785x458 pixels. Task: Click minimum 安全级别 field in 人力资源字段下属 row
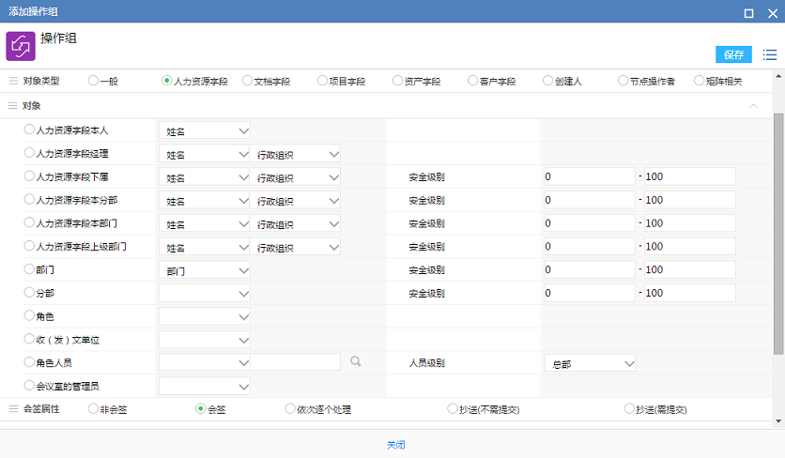[x=590, y=176]
